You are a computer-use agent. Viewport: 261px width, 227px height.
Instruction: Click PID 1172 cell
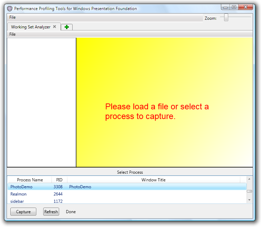click(x=58, y=201)
